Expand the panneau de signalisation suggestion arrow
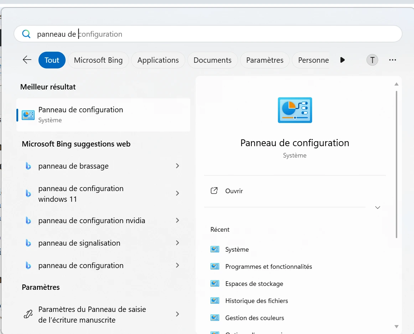 (177, 243)
